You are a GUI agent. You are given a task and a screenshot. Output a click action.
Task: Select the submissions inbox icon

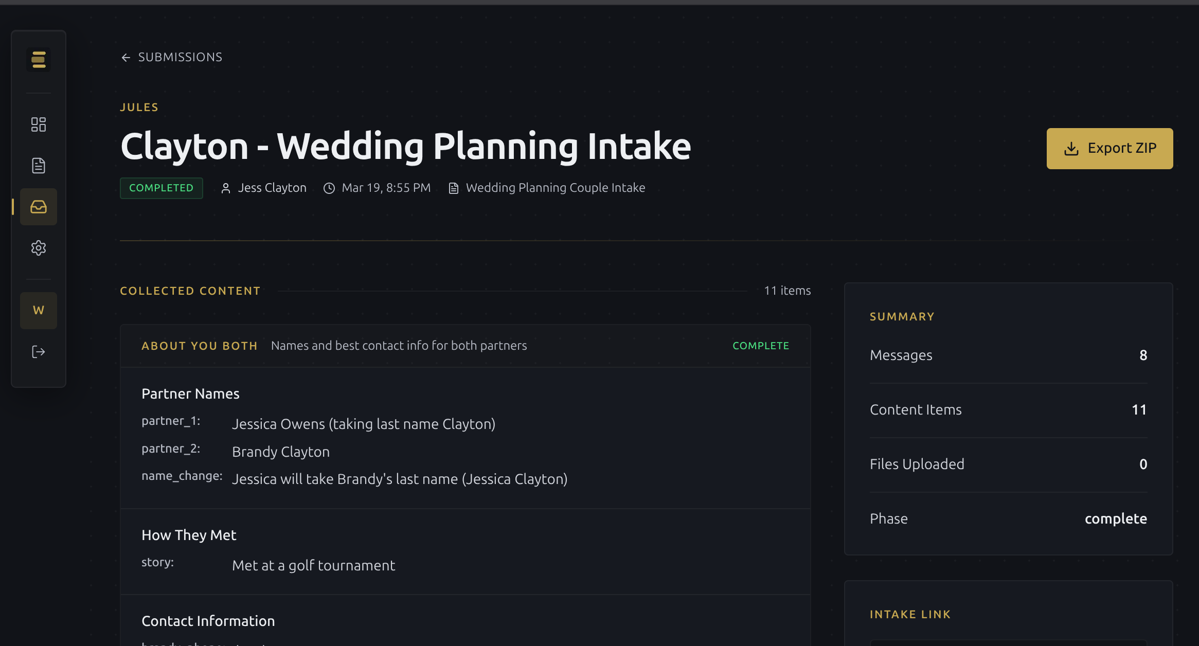point(39,207)
